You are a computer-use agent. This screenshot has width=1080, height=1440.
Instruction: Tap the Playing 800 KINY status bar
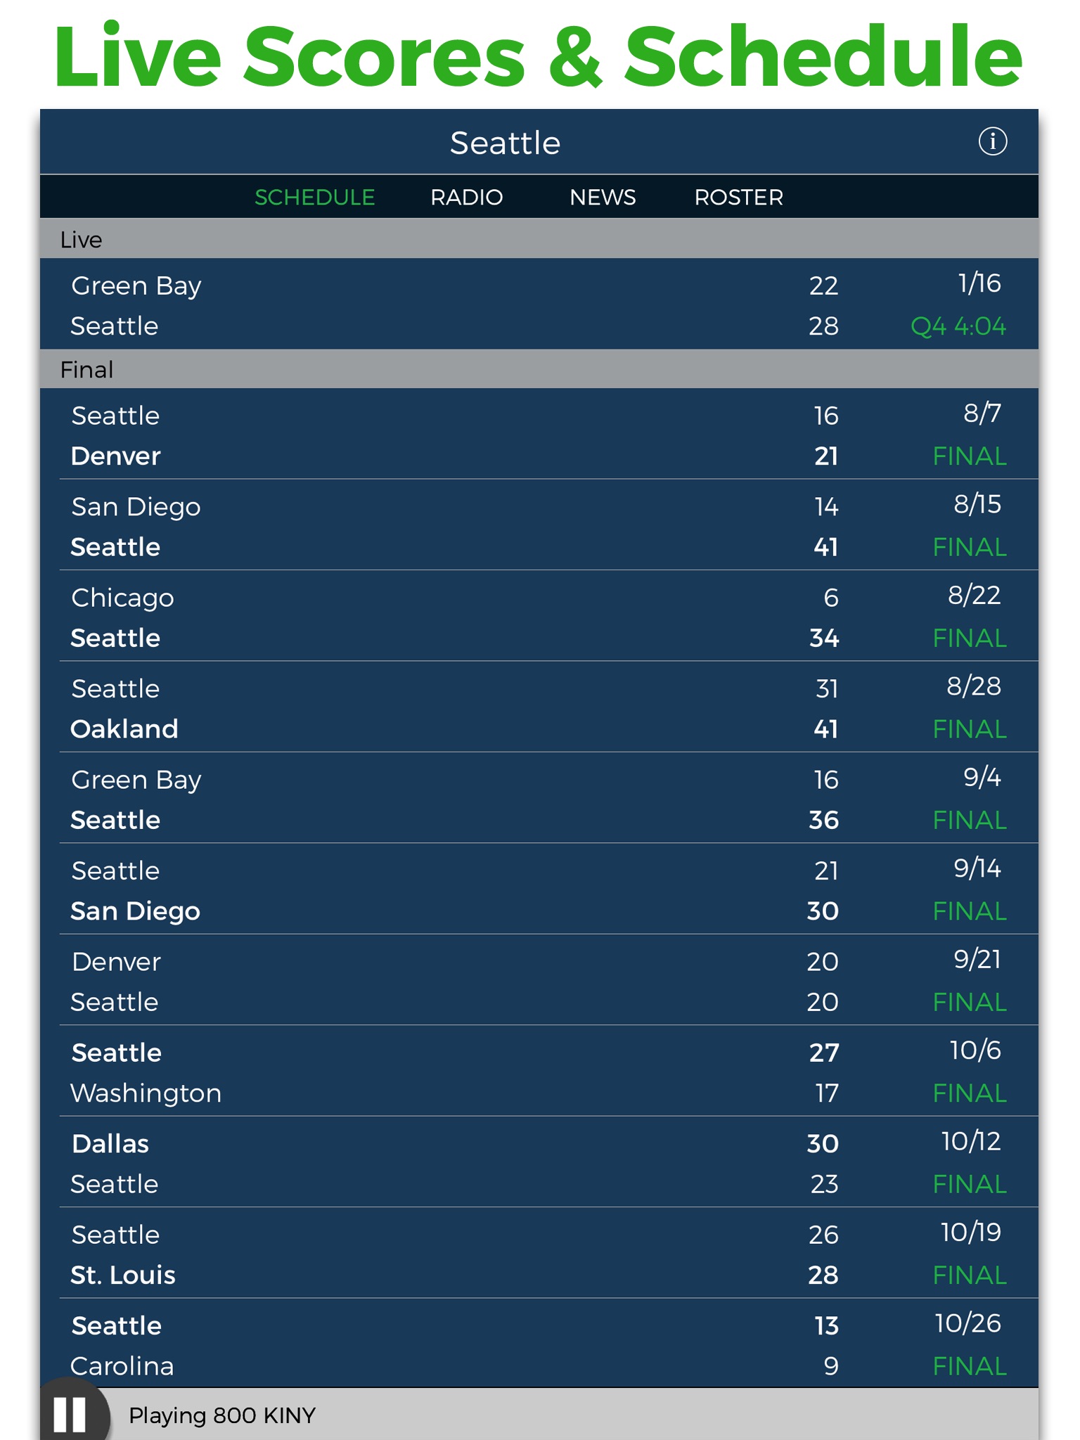click(x=562, y=1415)
